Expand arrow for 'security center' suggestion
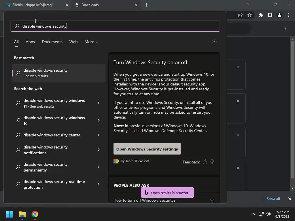This screenshot has height=221, width=295. [99, 135]
